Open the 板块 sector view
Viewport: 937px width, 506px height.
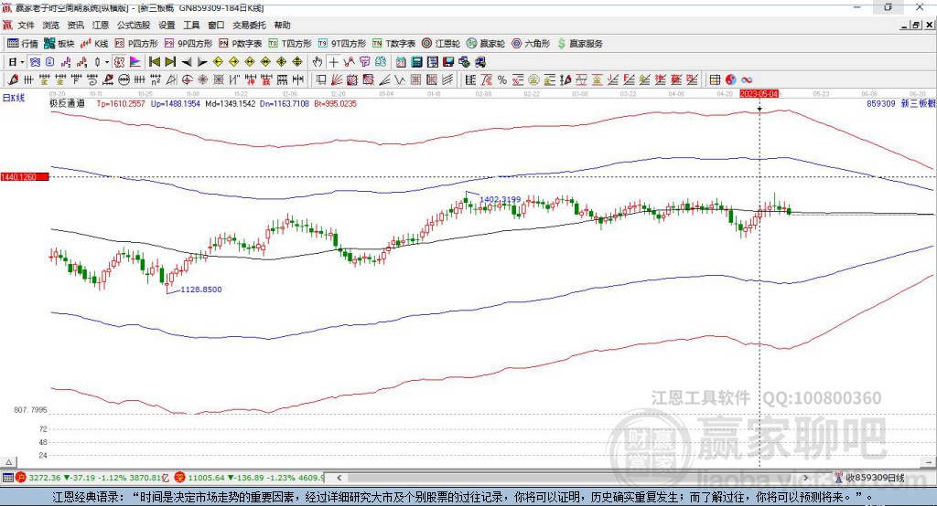coord(59,44)
